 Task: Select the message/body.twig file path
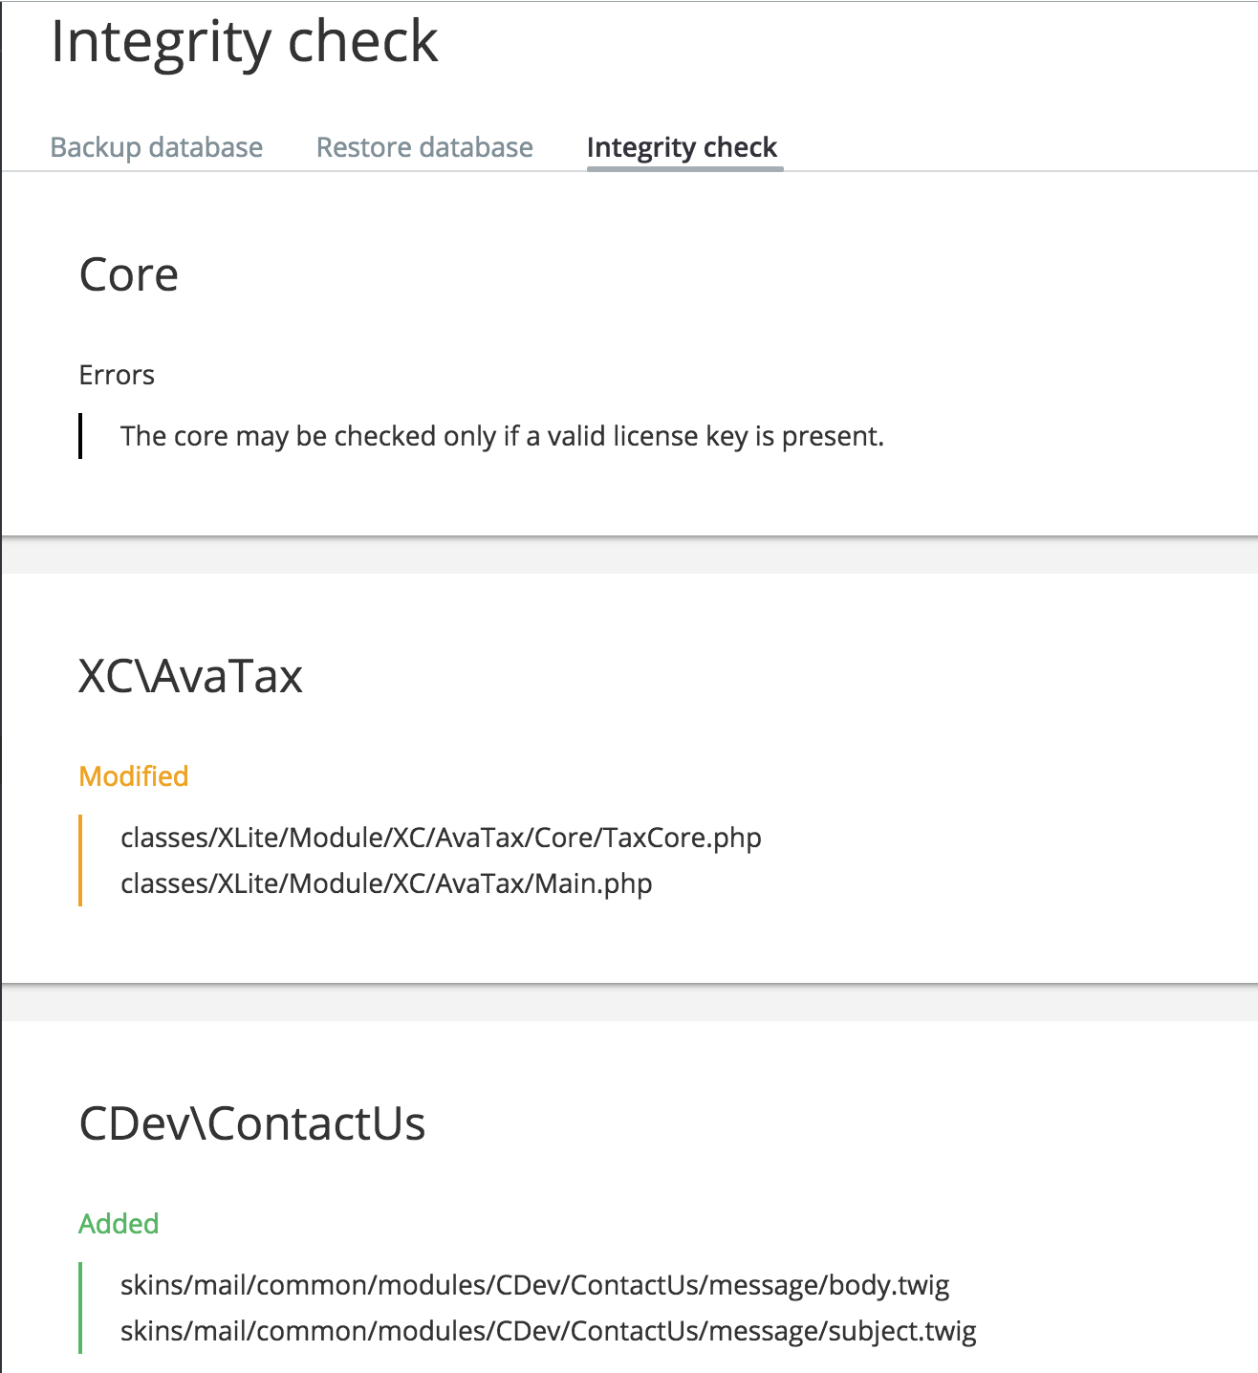535,1285
